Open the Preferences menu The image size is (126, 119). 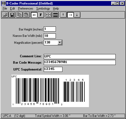[26, 8]
